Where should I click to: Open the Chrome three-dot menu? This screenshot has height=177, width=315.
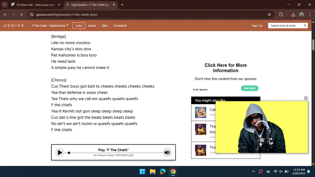pyautogui.click(x=310, y=14)
